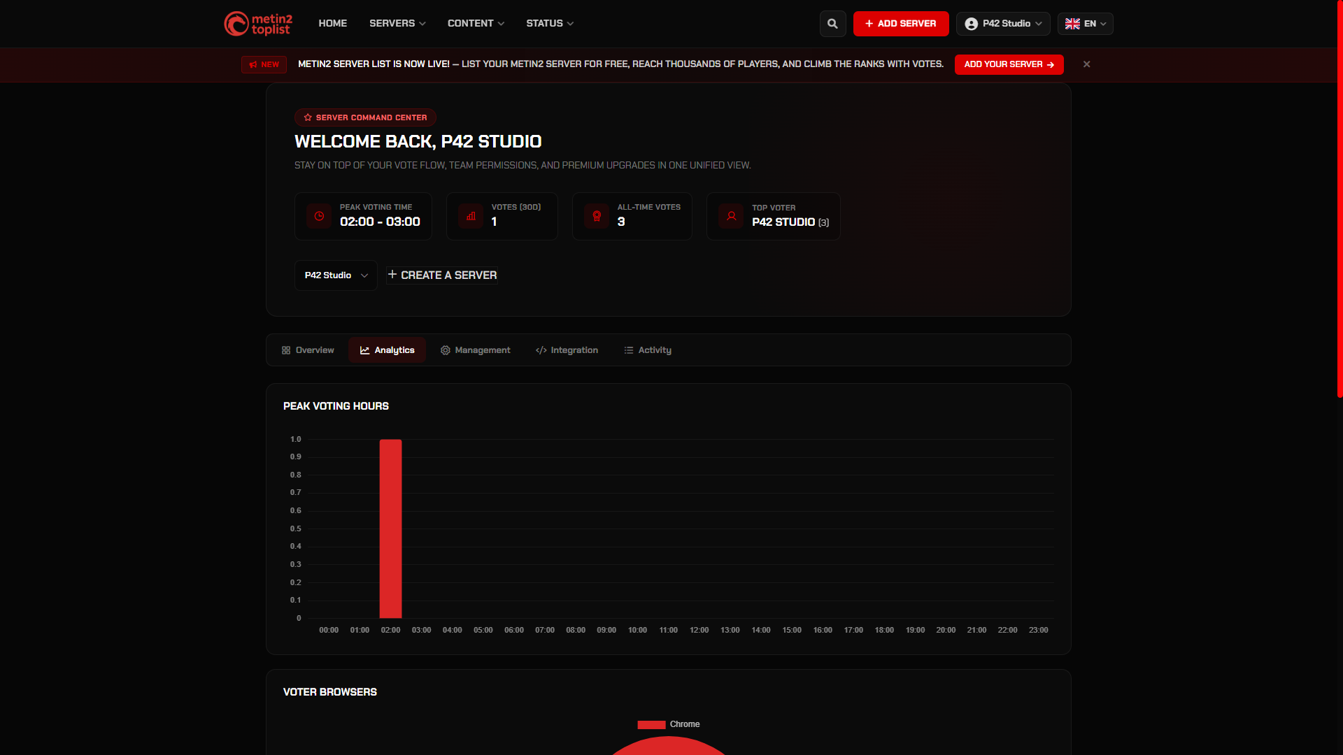Open the search magnifier icon

(832, 24)
